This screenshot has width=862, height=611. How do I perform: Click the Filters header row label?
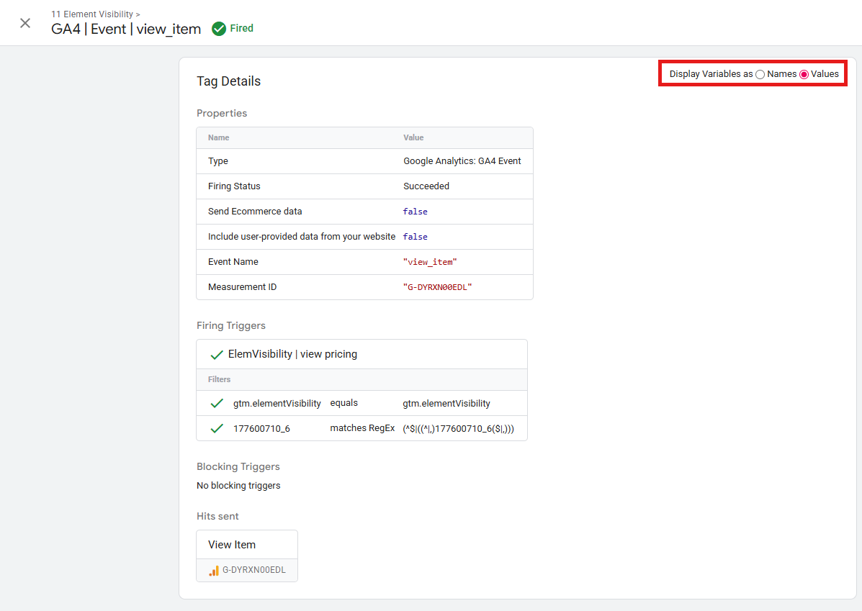pyautogui.click(x=220, y=380)
